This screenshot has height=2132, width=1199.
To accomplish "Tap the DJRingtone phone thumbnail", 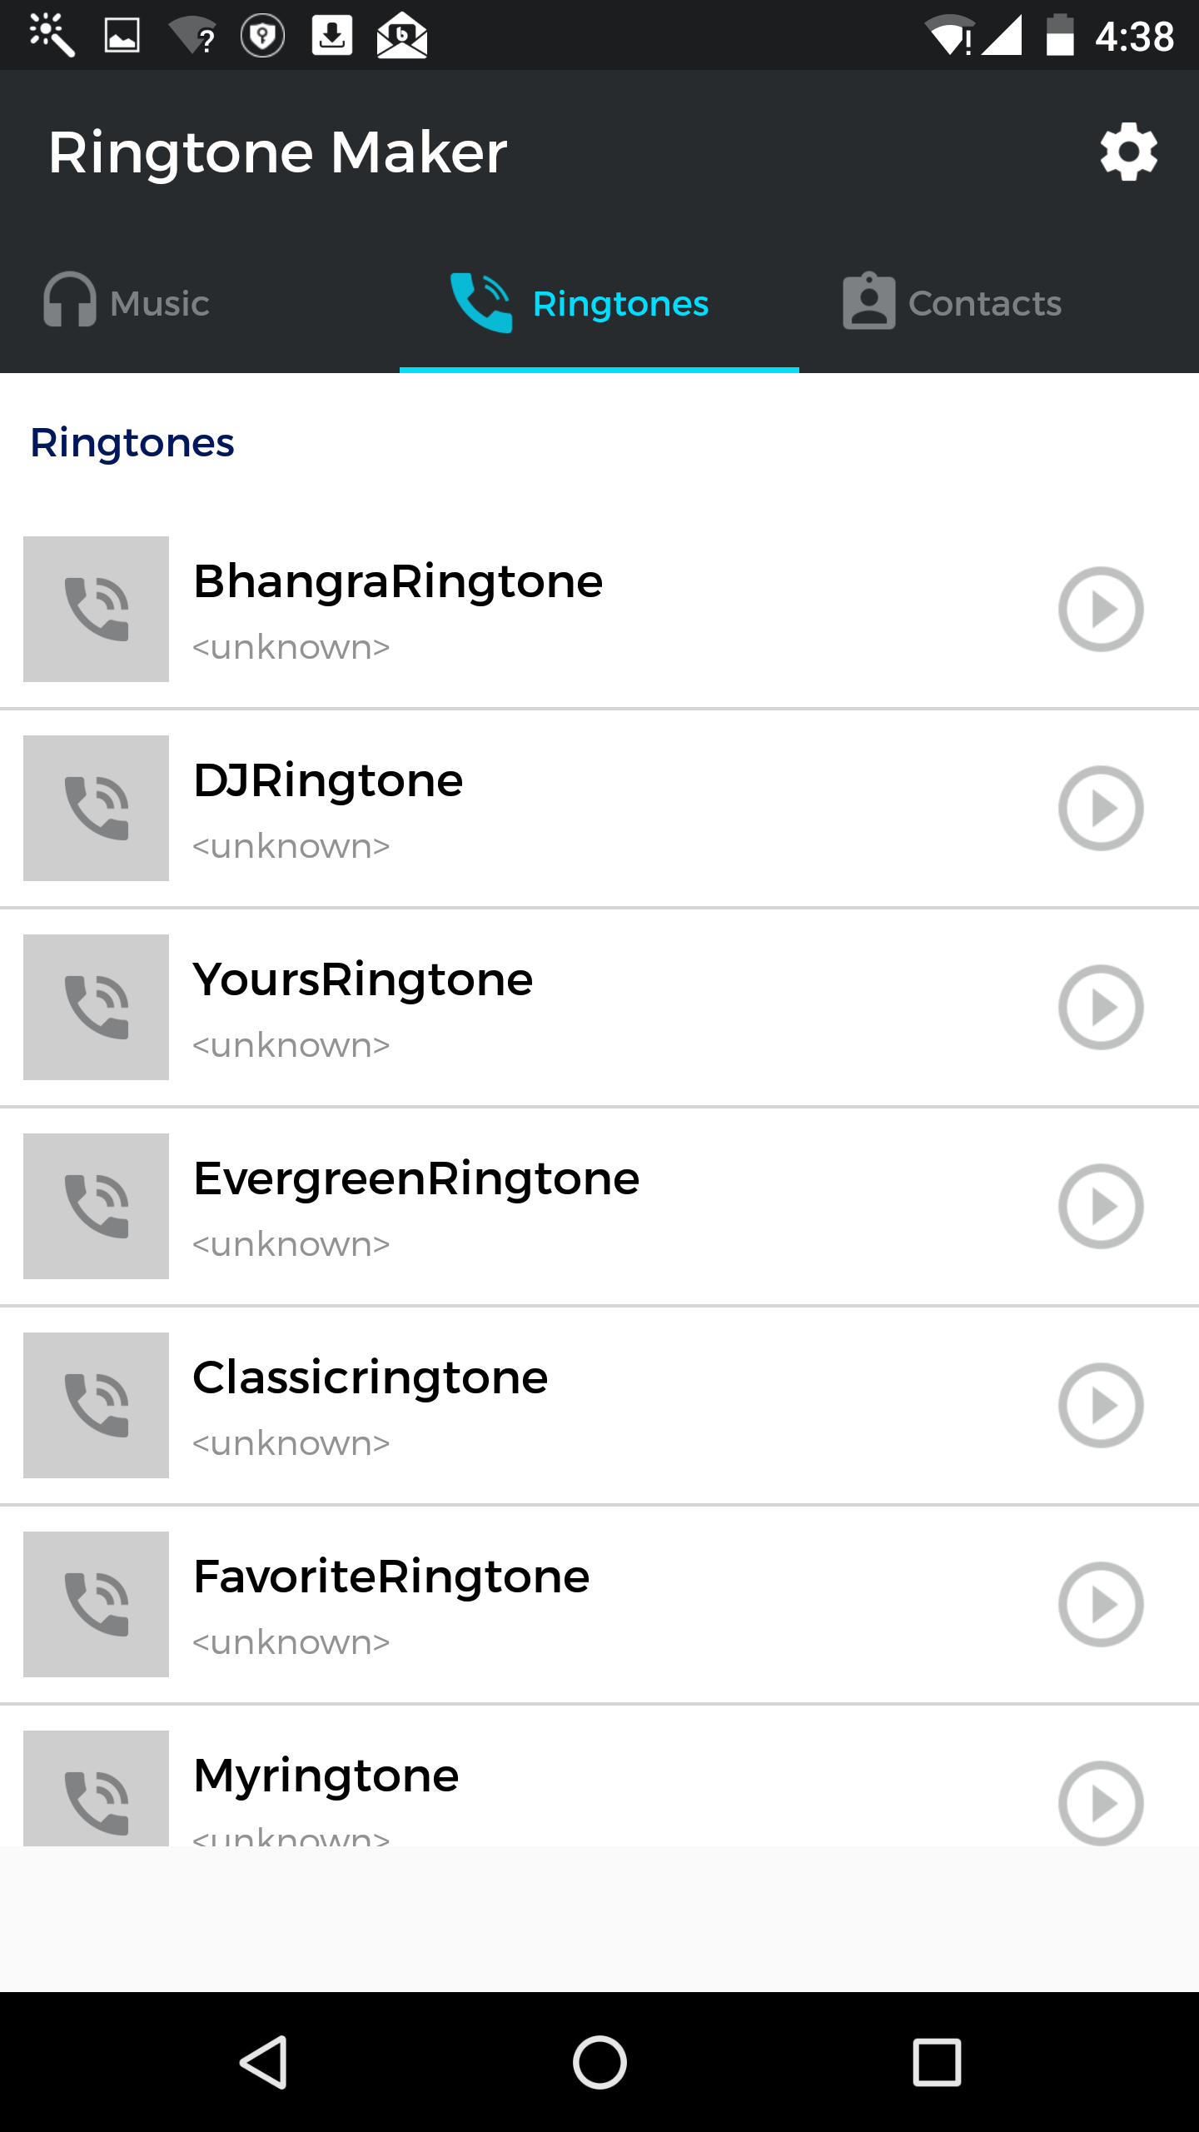I will tap(96, 808).
